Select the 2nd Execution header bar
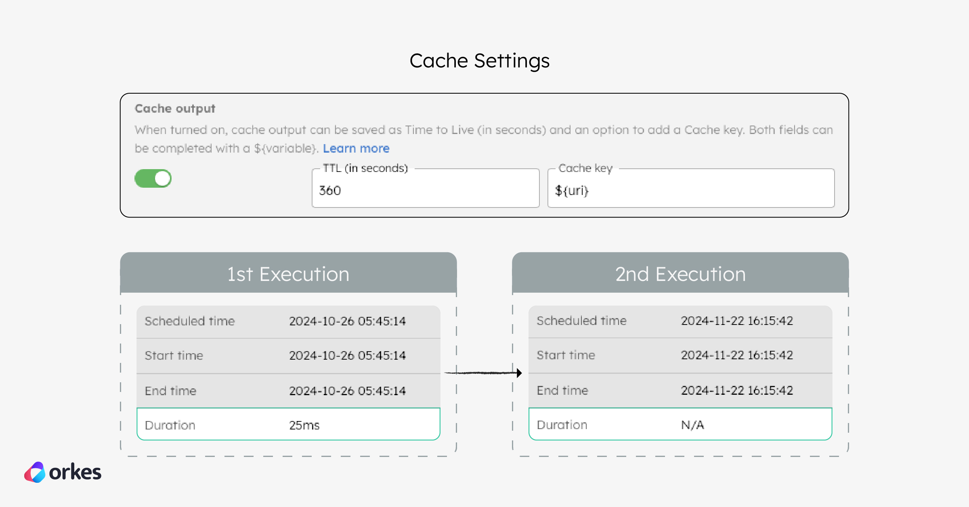This screenshot has width=969, height=507. tap(680, 274)
